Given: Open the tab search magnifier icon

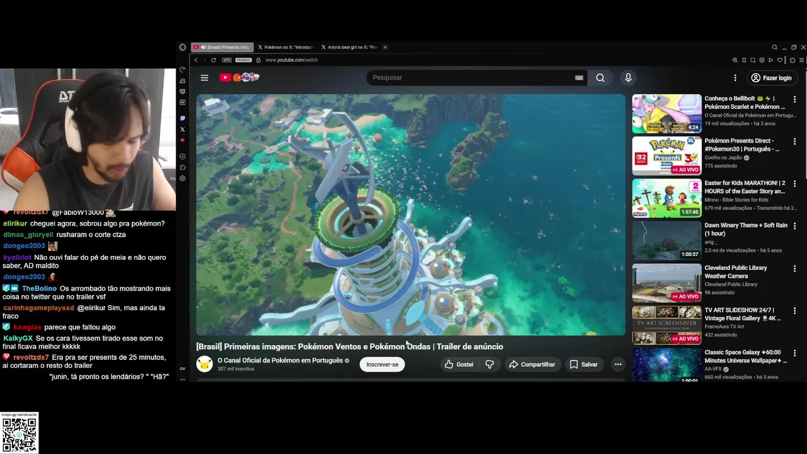Looking at the screenshot, I should (774, 47).
